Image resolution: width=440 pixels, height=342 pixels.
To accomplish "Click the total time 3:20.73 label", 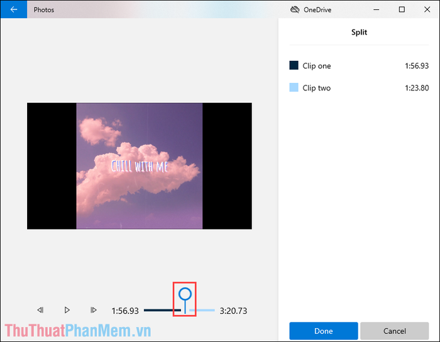I will (233, 311).
